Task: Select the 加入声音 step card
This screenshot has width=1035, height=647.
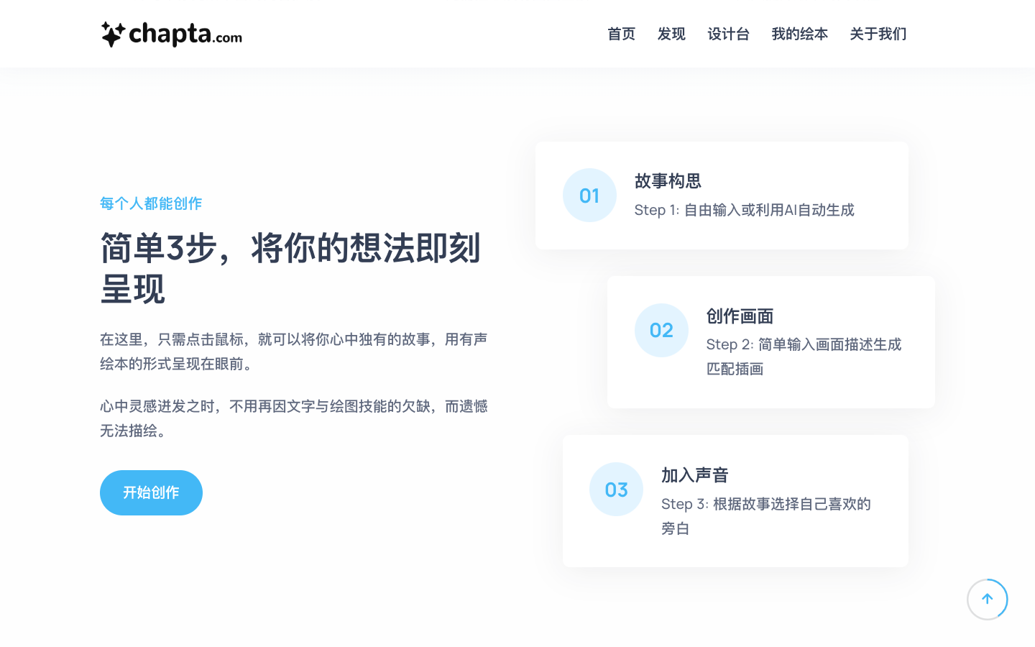Action: 735,500
